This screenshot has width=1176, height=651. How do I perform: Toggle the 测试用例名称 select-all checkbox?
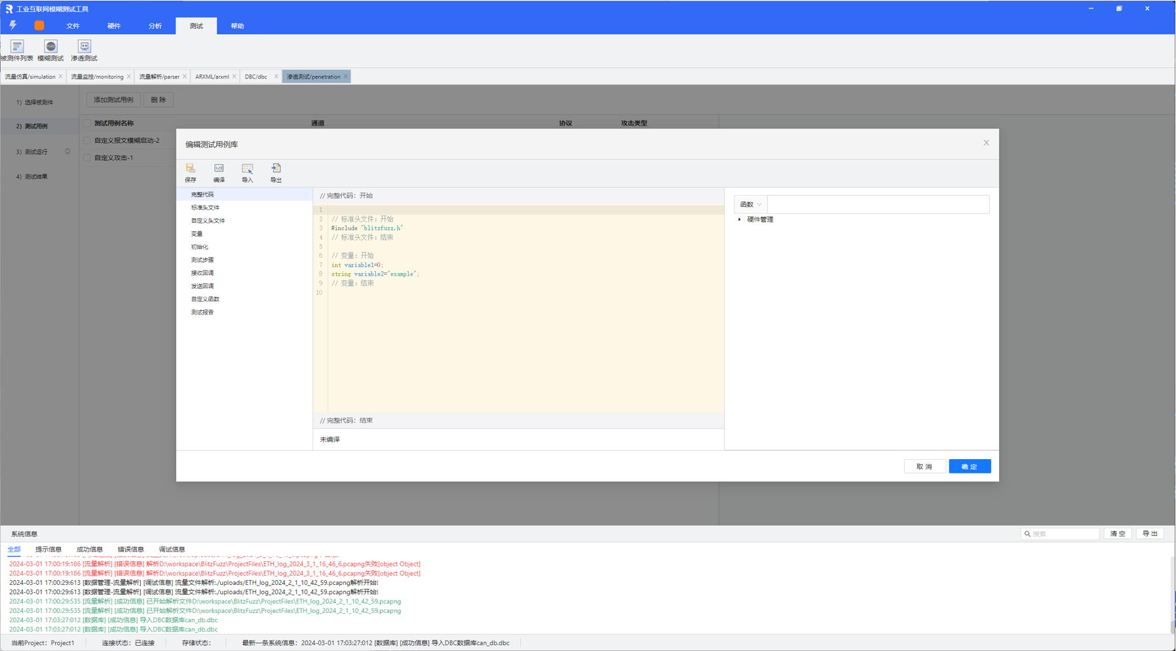tap(87, 123)
